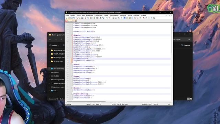The width and height of the screenshot is (220, 124).
Task: Select Samsung SSD drive in Explorer sidebar
Action: [x=57, y=80]
